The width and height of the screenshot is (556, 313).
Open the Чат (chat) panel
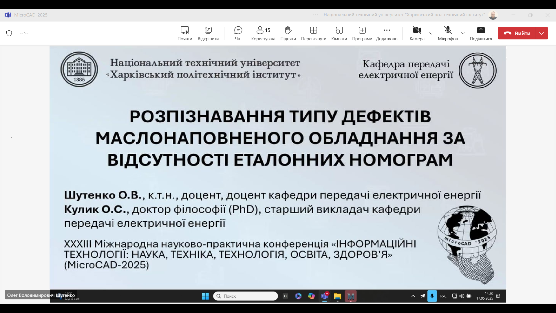point(238,33)
